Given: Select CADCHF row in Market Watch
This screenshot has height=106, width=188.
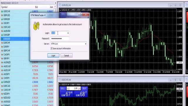Looking at the screenshot, I should tap(27, 90).
